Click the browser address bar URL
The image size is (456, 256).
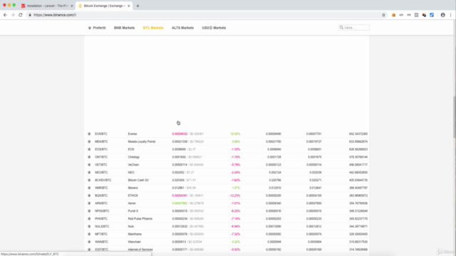click(x=55, y=15)
